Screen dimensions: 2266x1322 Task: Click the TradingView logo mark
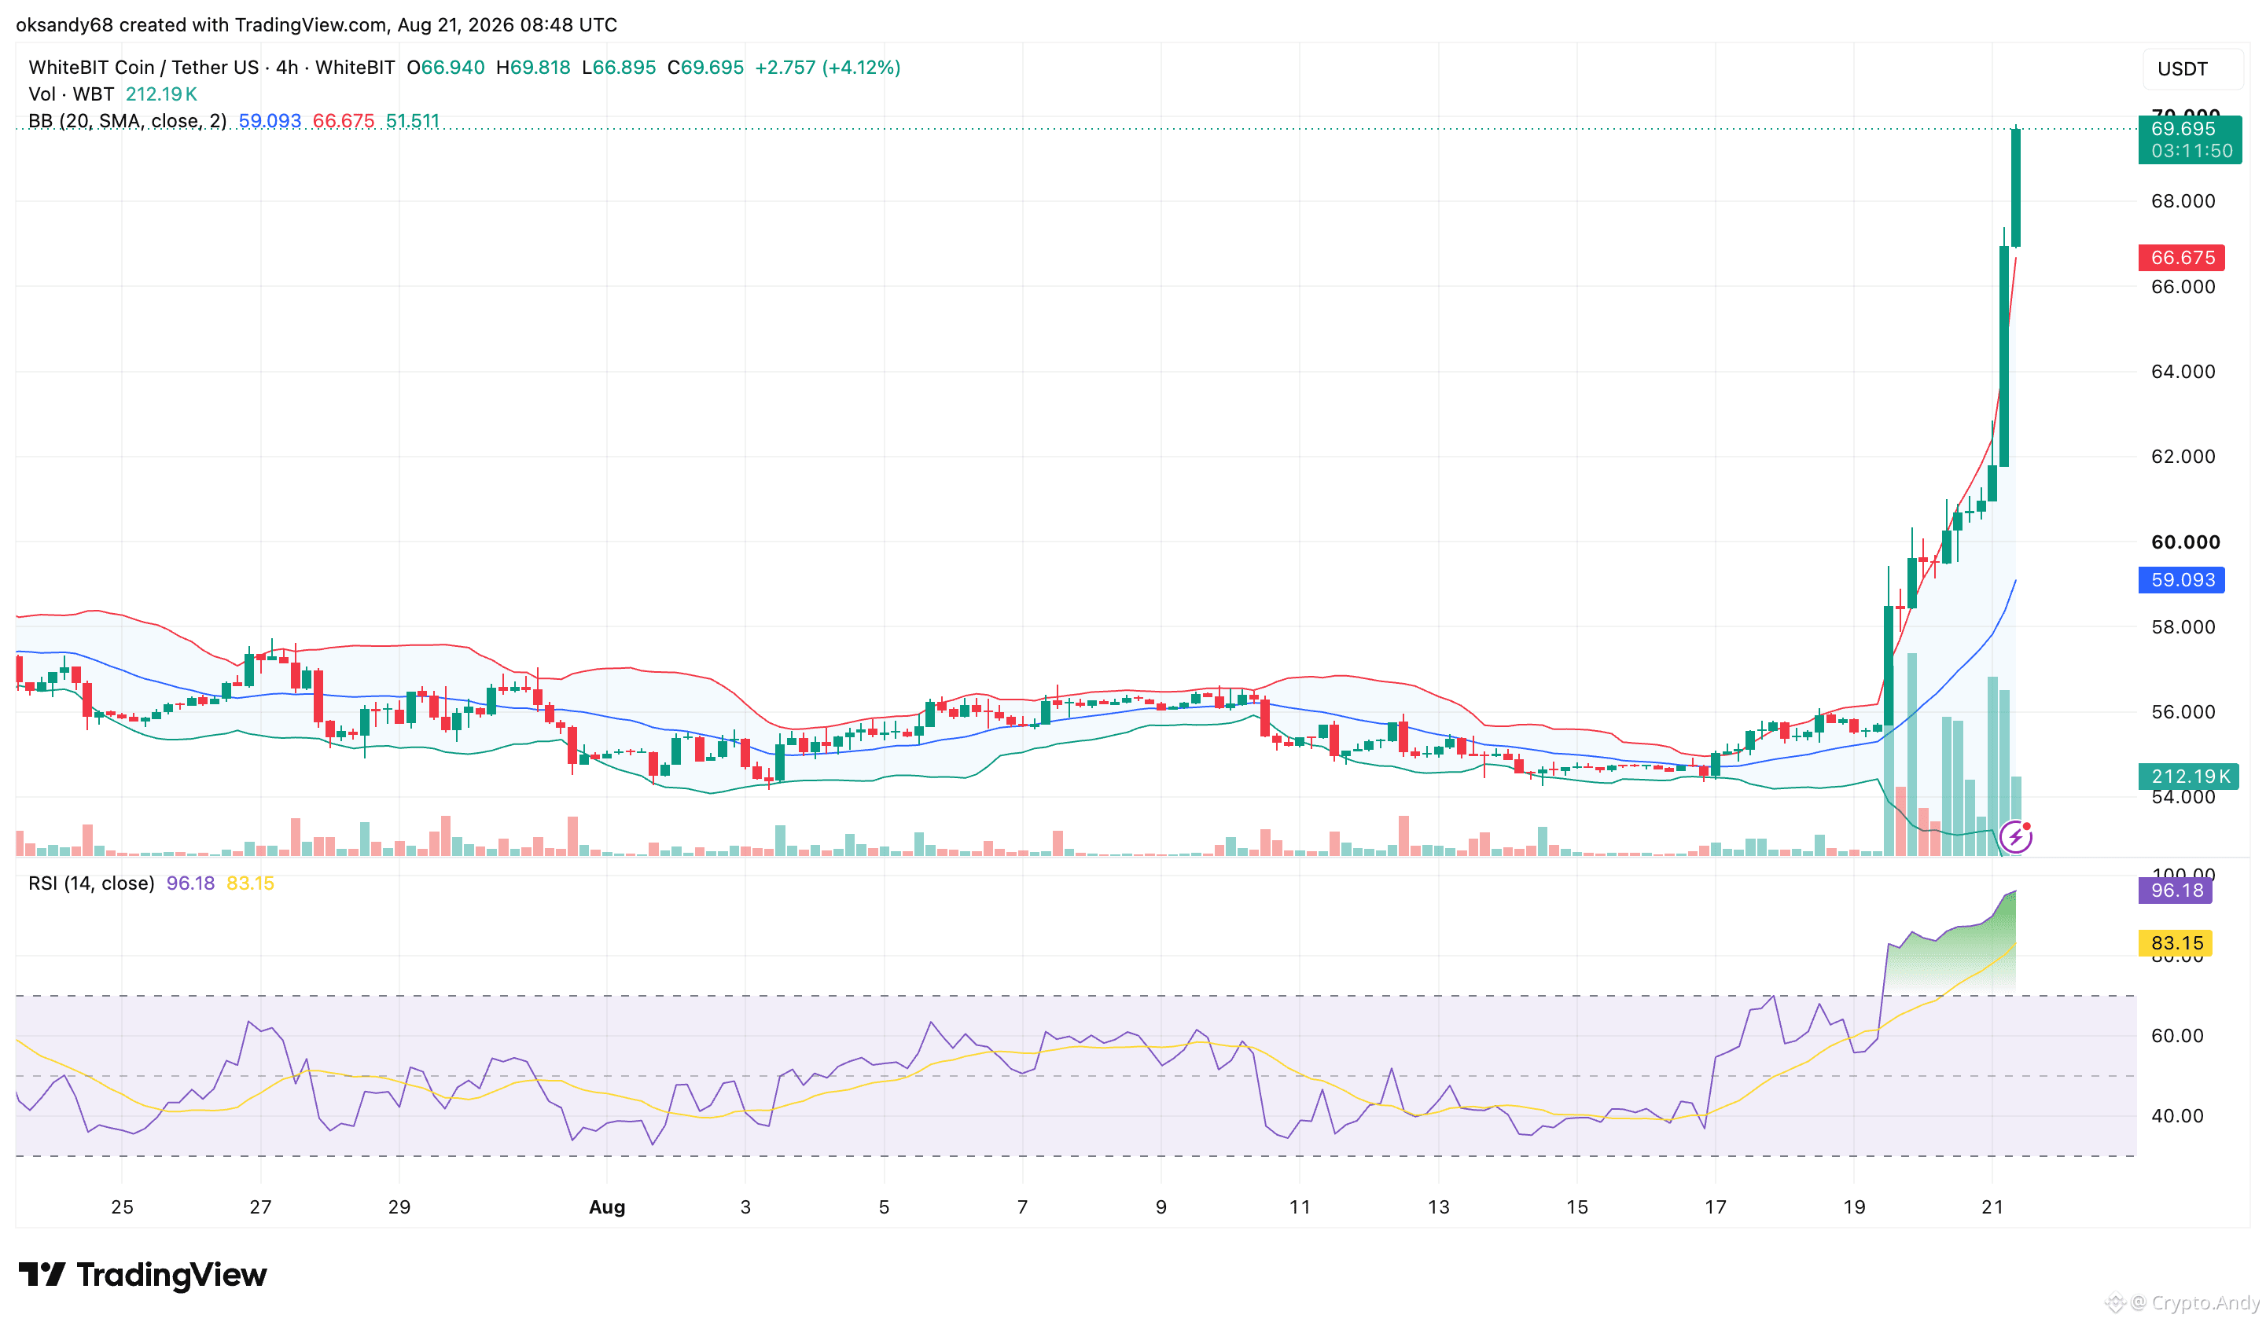[42, 1274]
